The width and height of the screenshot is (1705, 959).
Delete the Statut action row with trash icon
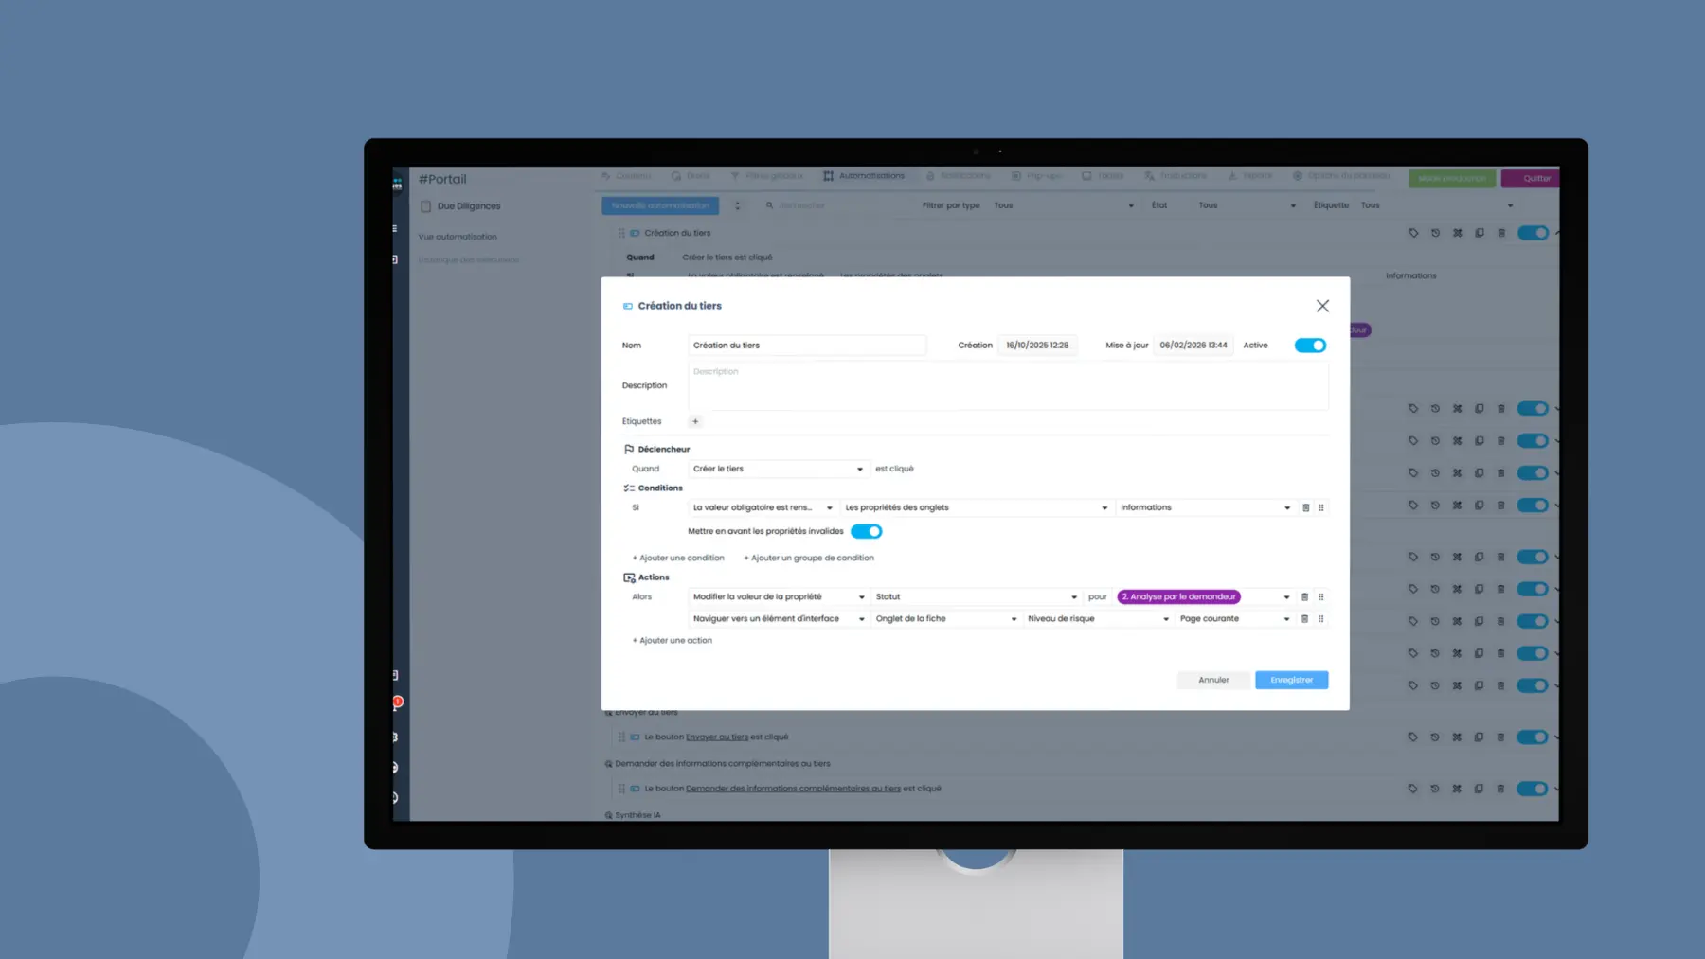coord(1304,597)
